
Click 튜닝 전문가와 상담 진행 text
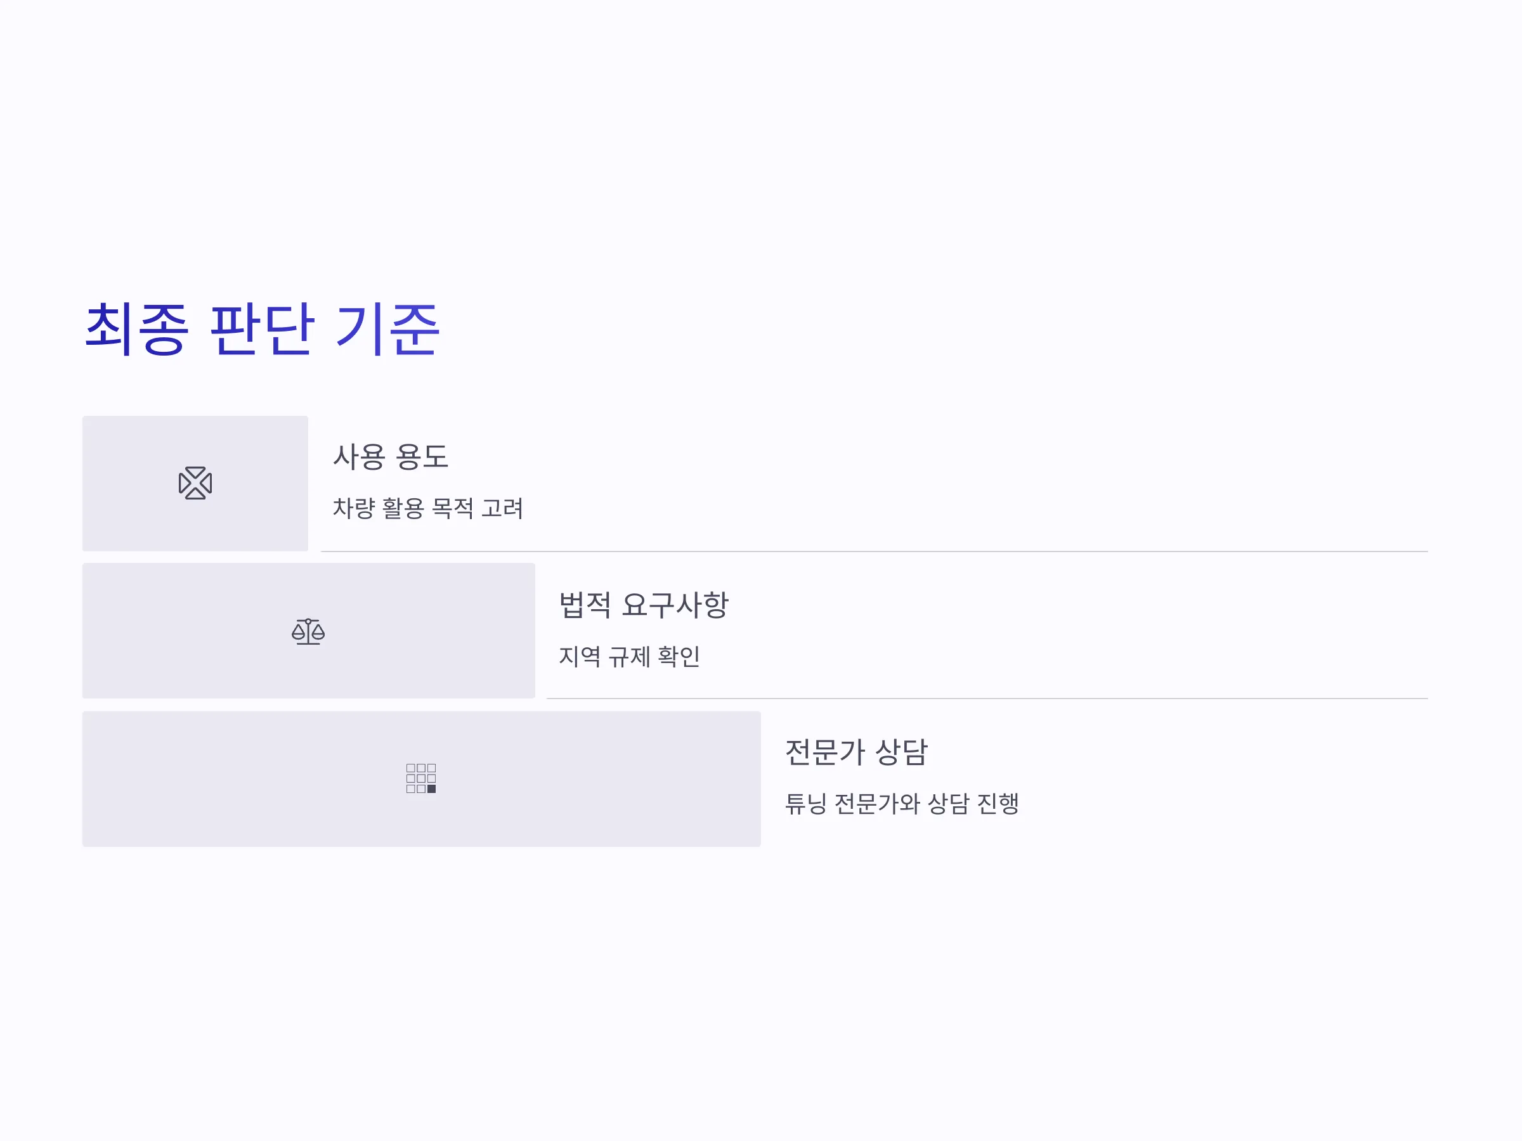click(901, 803)
